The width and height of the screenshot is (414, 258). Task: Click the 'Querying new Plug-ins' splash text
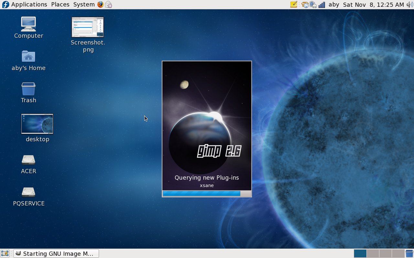coord(207,178)
